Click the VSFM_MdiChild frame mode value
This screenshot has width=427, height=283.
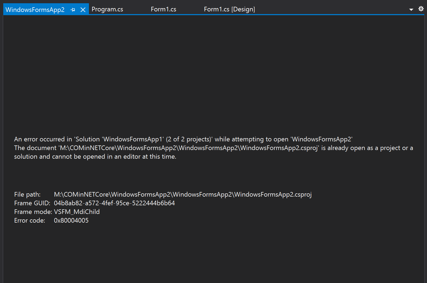coord(77,212)
